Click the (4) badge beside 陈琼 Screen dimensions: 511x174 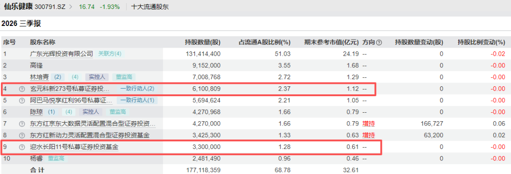pos(69,112)
